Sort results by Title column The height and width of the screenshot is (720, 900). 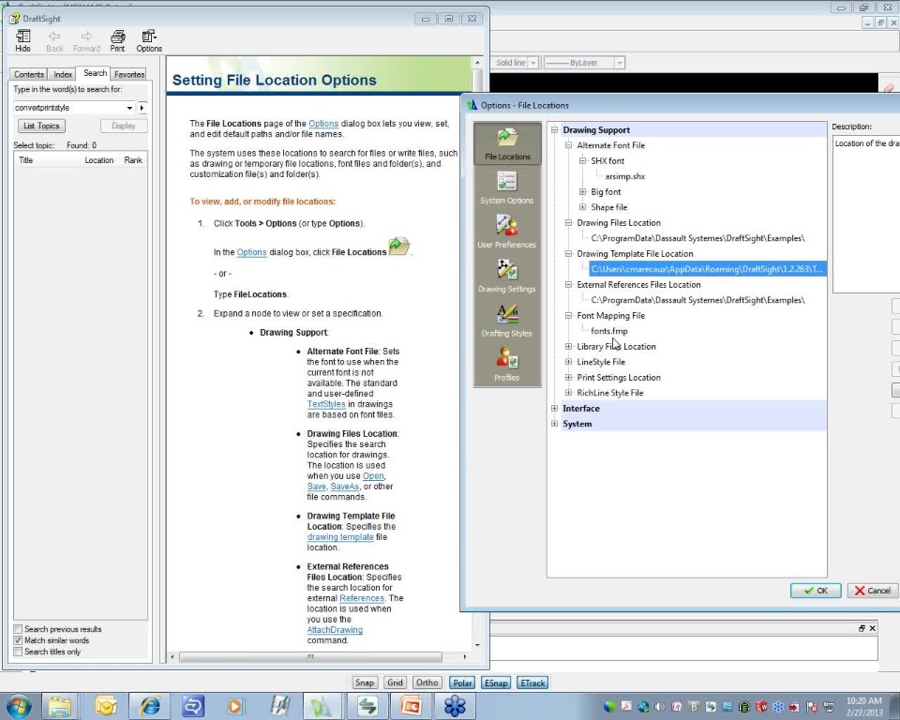pyautogui.click(x=49, y=160)
